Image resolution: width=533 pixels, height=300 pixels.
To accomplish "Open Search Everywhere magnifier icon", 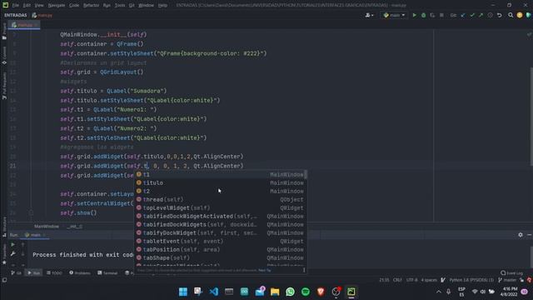I will (511, 15).
